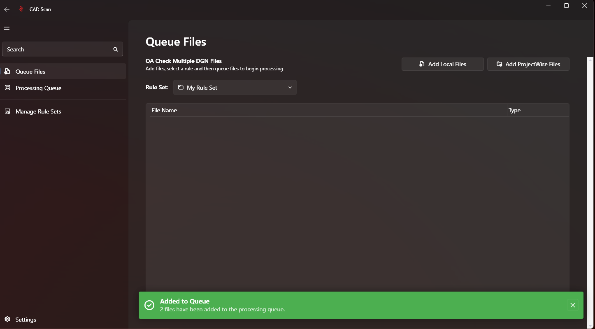Sort by File Name column header
The image size is (595, 329).
coord(164,110)
